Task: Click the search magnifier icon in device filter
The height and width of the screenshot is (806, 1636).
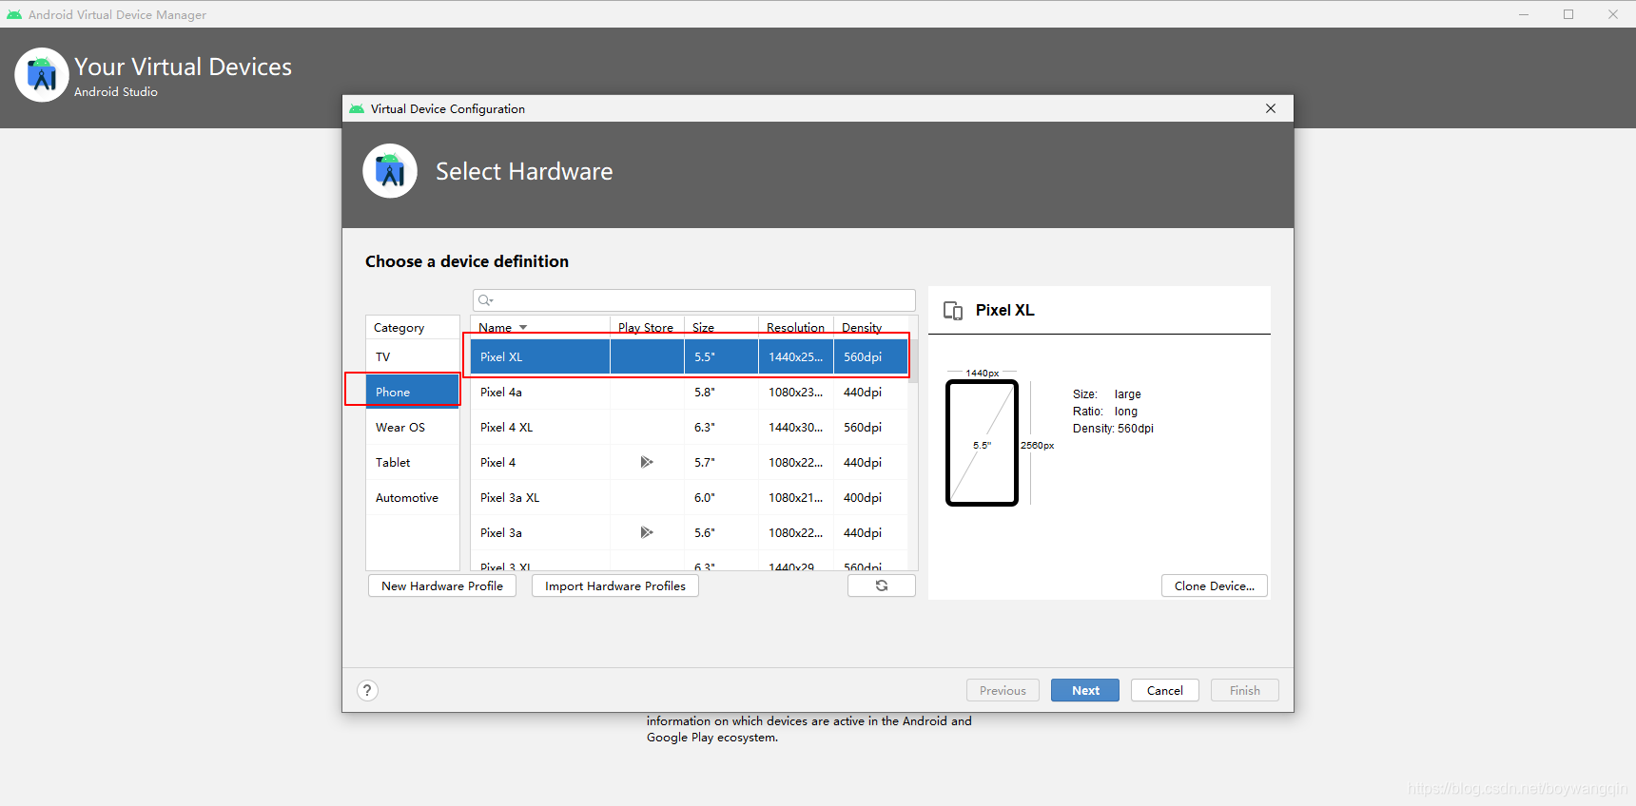Action: (485, 300)
